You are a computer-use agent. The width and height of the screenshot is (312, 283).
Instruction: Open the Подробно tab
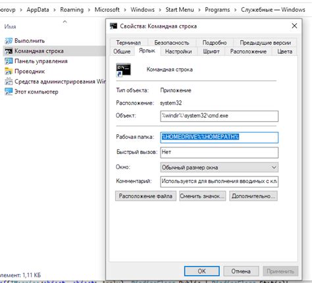215,43
